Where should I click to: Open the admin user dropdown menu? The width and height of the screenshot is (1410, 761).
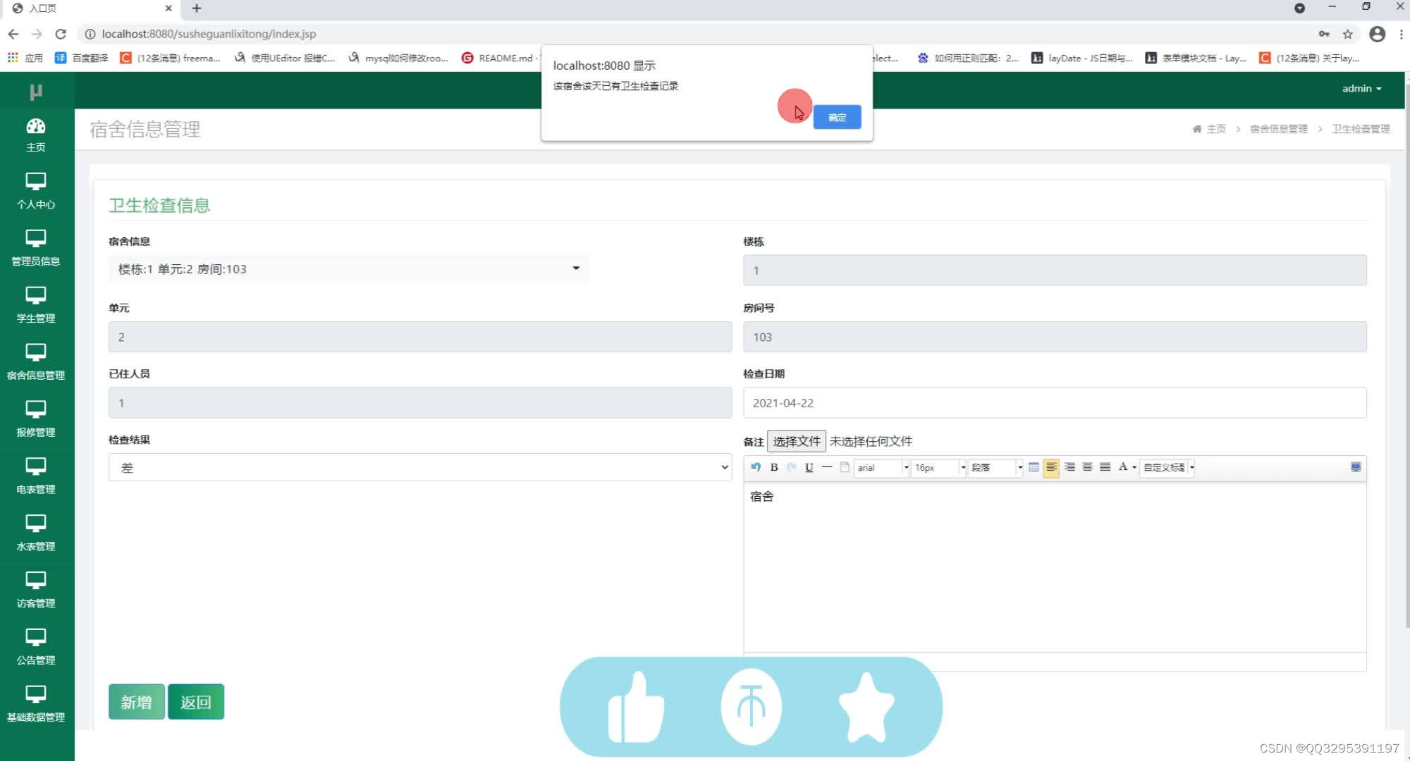coord(1361,89)
